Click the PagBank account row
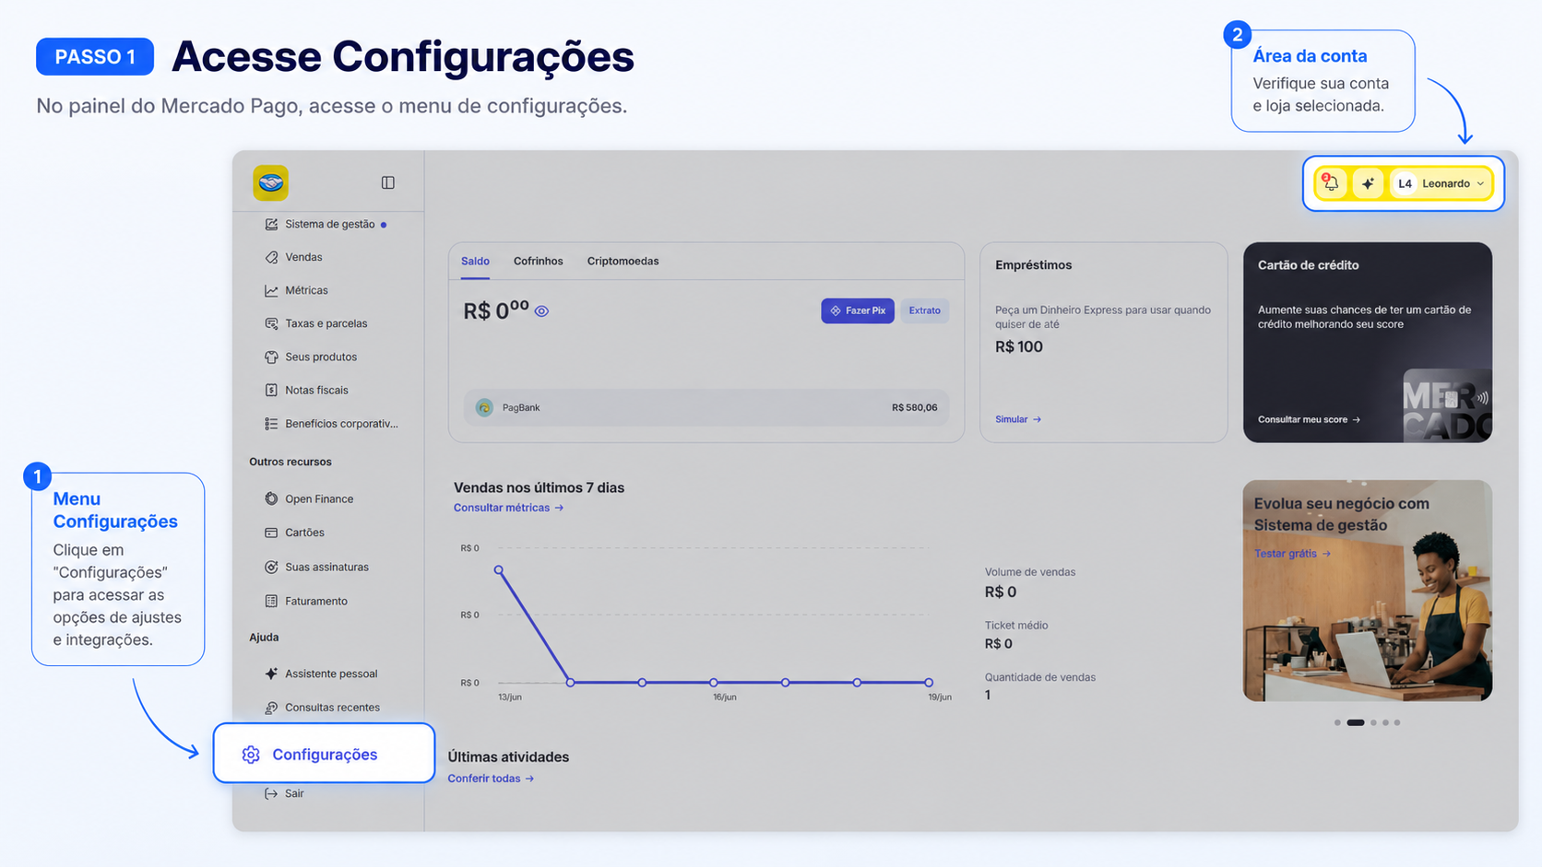This screenshot has height=867, width=1542. tap(706, 407)
